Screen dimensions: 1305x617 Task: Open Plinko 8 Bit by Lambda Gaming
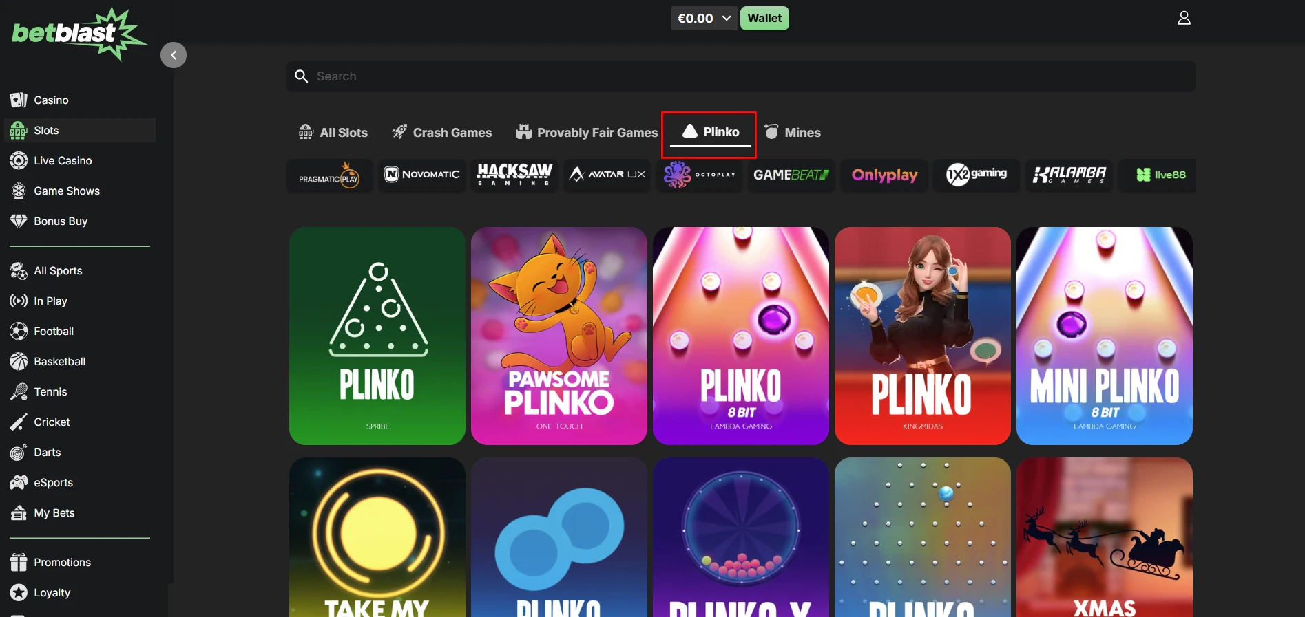coord(741,336)
